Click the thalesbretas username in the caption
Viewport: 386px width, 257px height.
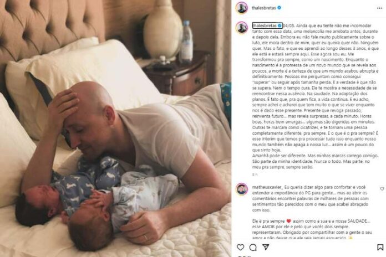click(265, 25)
